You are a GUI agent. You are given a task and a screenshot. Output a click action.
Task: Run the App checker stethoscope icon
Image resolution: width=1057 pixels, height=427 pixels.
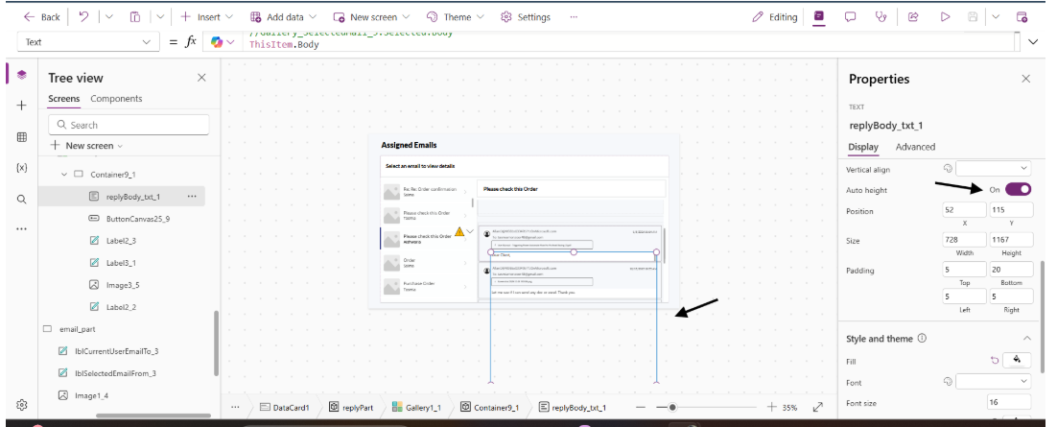click(x=881, y=17)
